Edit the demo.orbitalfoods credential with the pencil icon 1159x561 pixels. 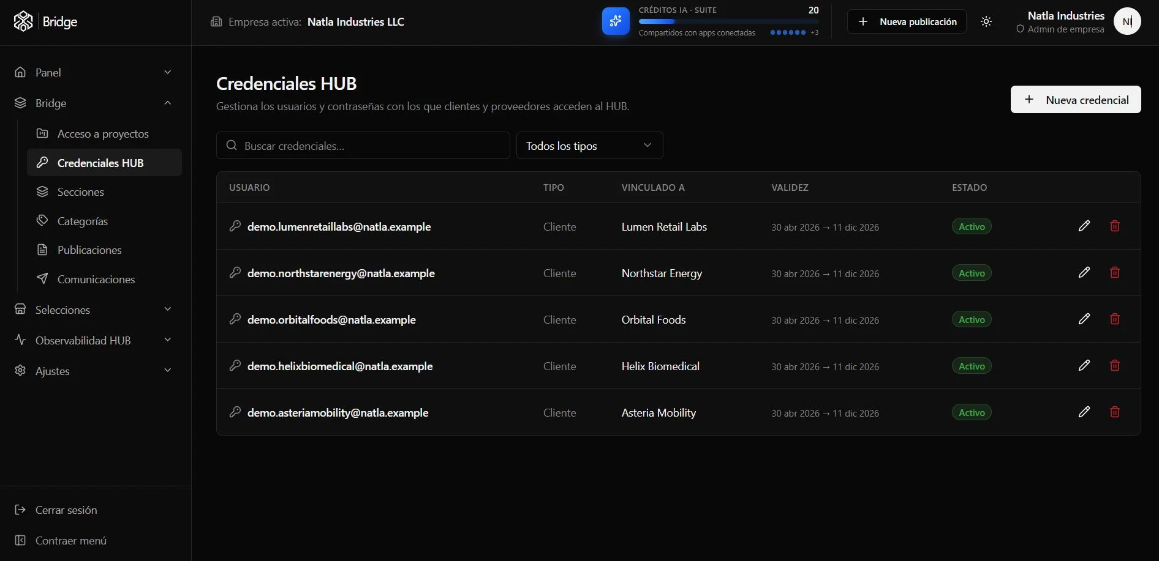click(x=1084, y=319)
